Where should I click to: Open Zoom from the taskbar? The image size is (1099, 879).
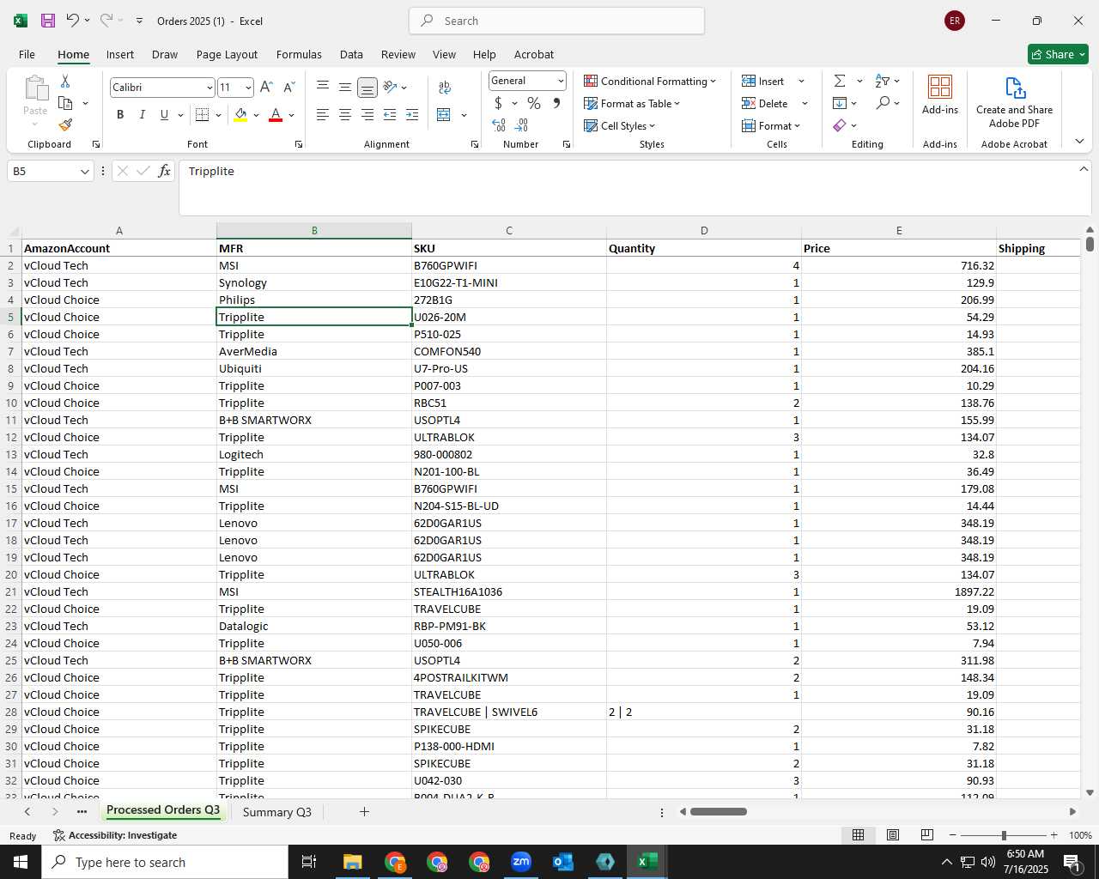[521, 862]
